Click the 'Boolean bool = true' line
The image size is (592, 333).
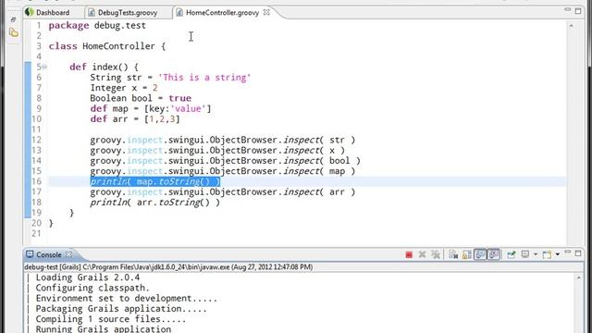tap(141, 98)
